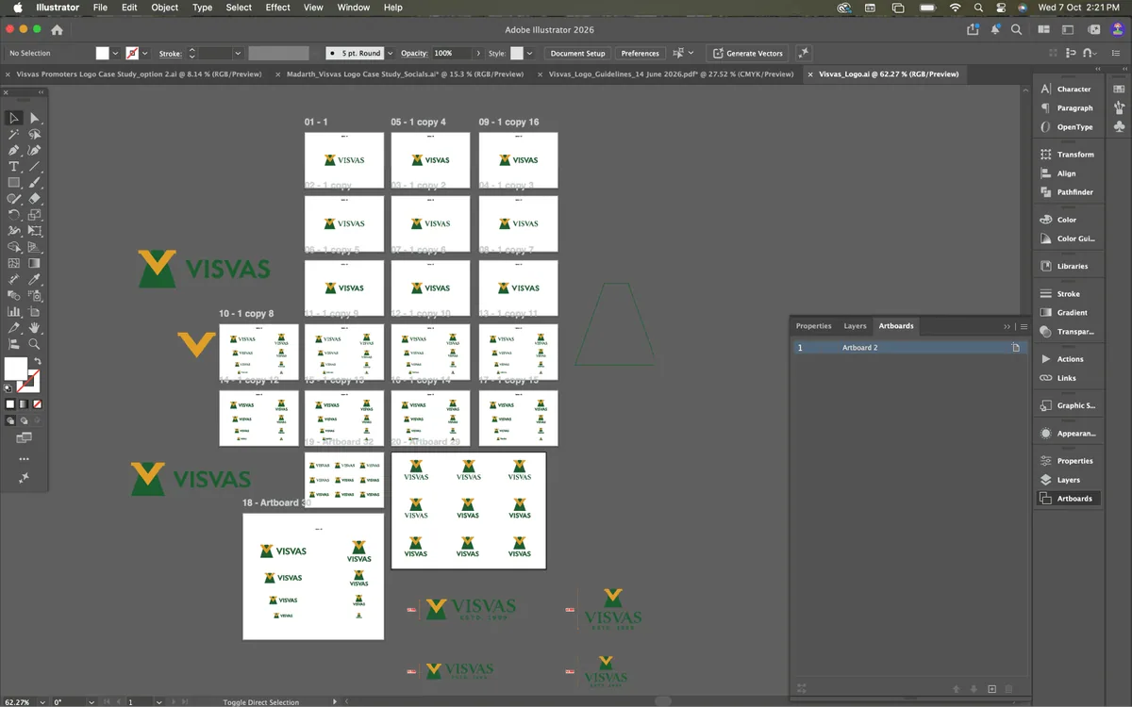
Task: Select the Gradient tool
Action: [x=34, y=263]
